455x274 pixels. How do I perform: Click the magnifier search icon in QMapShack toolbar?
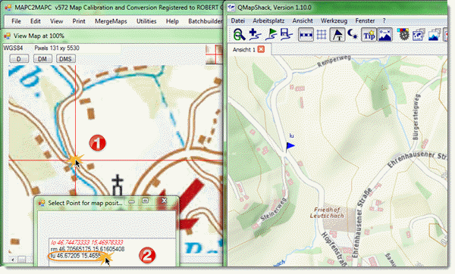point(239,35)
